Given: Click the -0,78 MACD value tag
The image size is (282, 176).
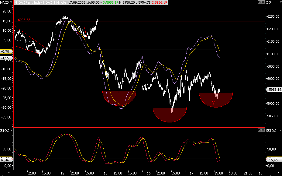Looking at the screenshot, I should (x=6, y=51).
